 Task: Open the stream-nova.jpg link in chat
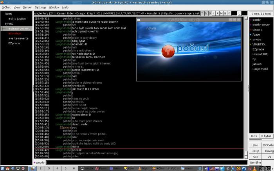coord(95,153)
